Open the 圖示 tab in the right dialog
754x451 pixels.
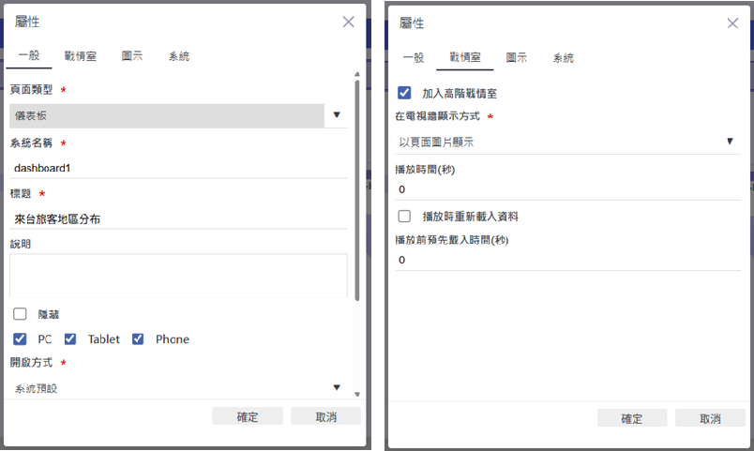point(516,58)
